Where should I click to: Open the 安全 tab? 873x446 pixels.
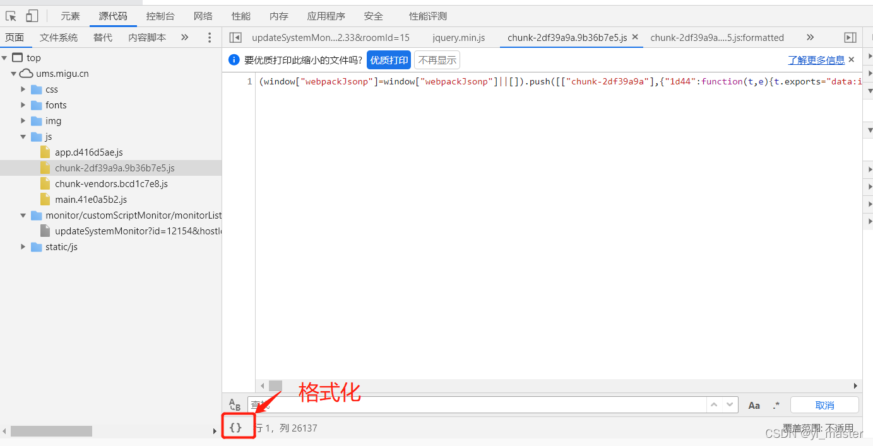(374, 16)
